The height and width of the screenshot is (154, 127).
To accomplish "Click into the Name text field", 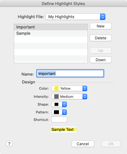I will tap(70, 73).
